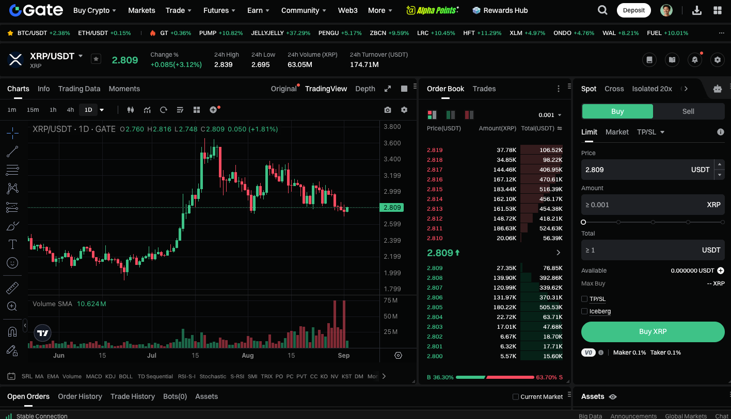
Task: Expand the Buy Crypto menu
Action: tap(94, 10)
